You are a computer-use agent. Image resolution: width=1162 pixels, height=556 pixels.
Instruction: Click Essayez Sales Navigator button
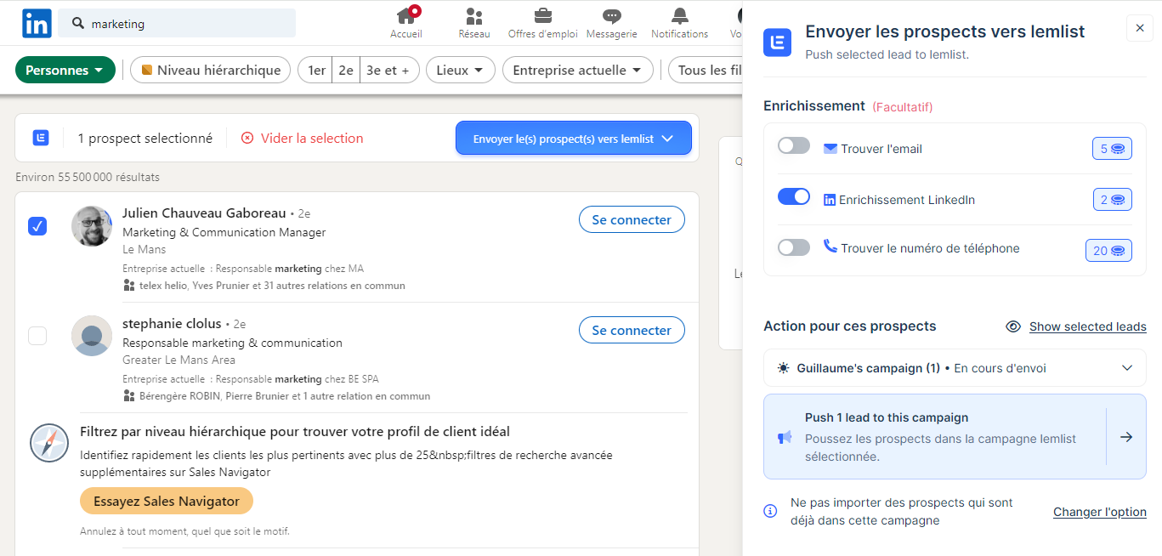(167, 501)
